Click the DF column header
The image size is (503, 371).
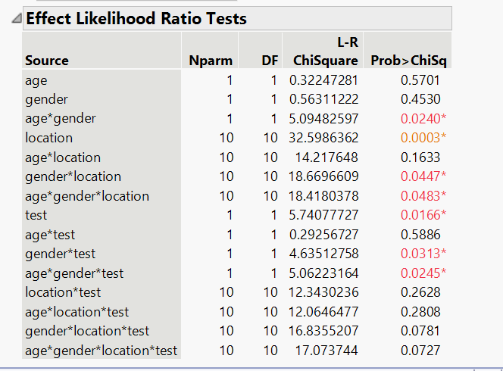(270, 61)
